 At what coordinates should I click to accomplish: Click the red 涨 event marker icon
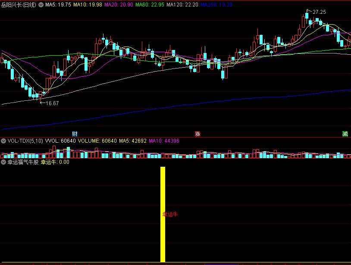[197, 134]
